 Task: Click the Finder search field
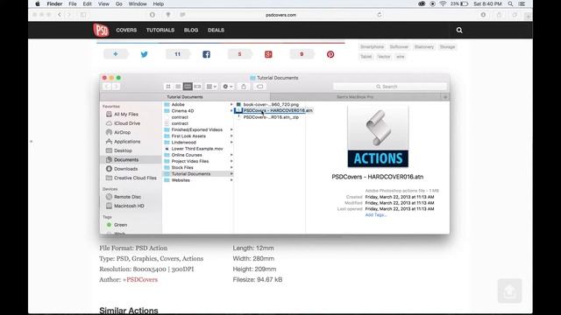pyautogui.click(x=390, y=87)
